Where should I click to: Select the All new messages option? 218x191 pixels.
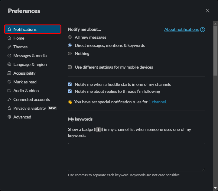coord(70,37)
